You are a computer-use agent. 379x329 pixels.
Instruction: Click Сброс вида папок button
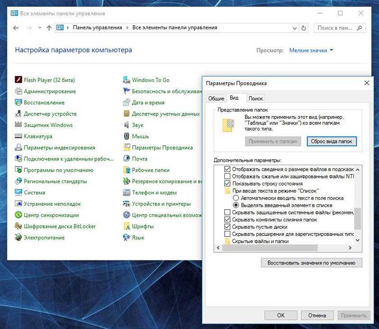332,142
